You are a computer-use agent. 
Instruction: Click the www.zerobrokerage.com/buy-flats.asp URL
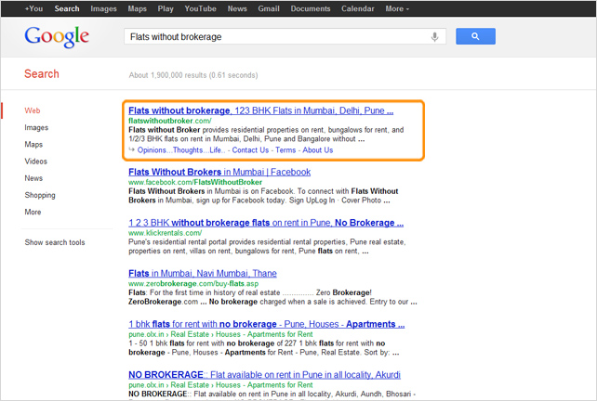coord(193,283)
